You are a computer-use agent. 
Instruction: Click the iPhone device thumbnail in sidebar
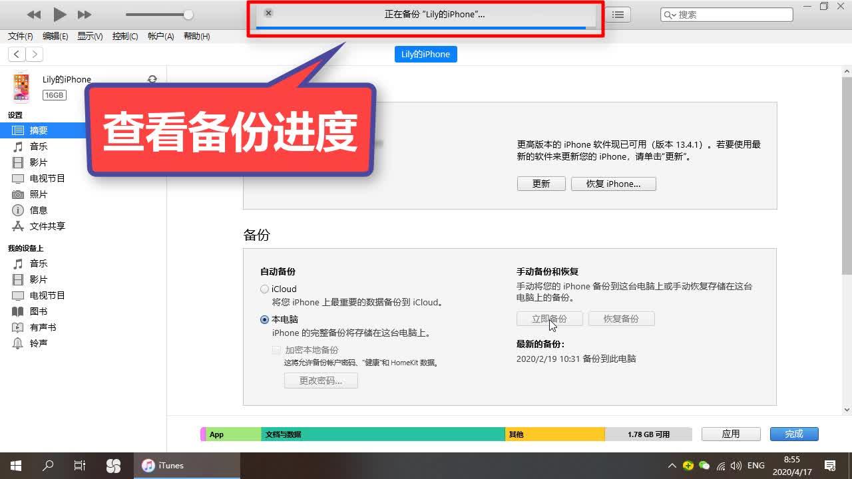pyautogui.click(x=21, y=87)
